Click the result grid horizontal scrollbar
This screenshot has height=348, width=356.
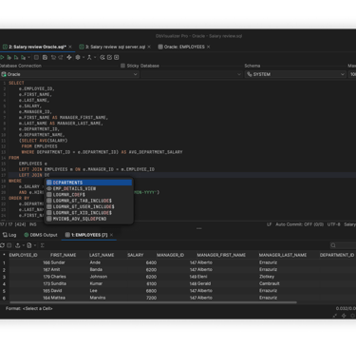(154, 302)
